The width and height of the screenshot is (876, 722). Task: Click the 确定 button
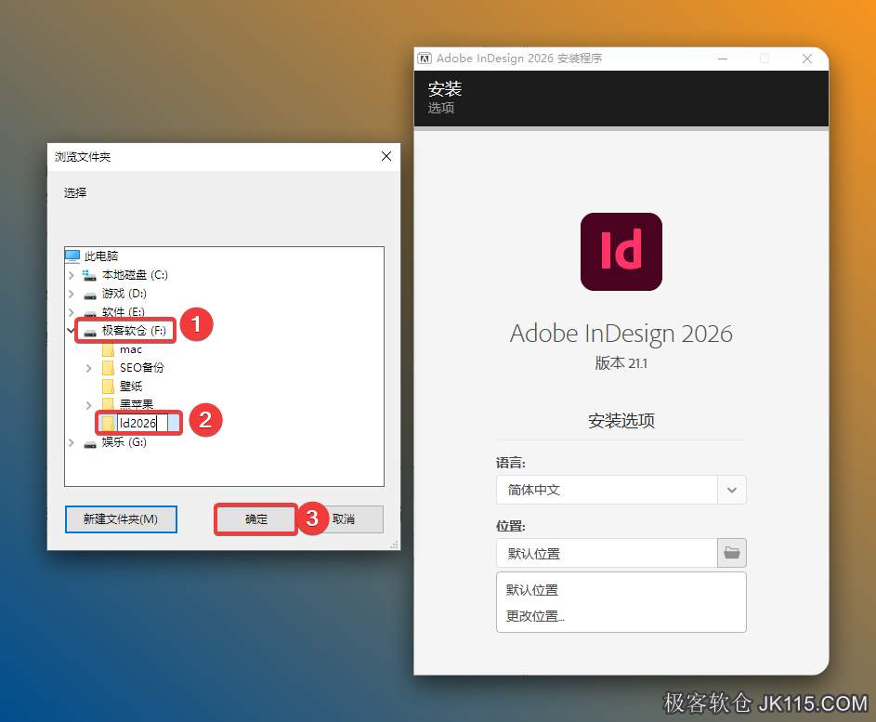point(255,519)
